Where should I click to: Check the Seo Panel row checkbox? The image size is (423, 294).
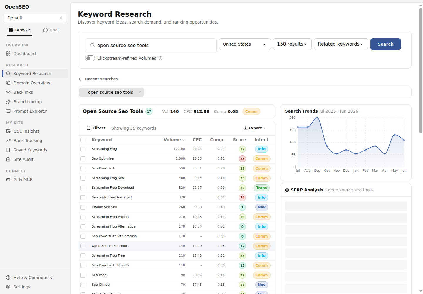click(x=83, y=275)
